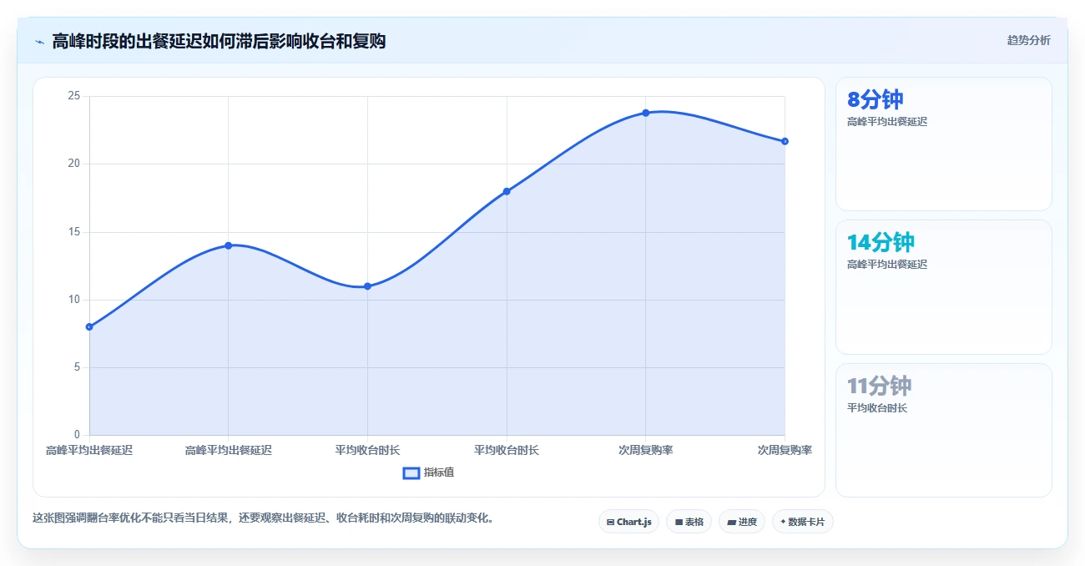Click the y-axis label 10
This screenshot has height=566, width=1085.
click(74, 300)
